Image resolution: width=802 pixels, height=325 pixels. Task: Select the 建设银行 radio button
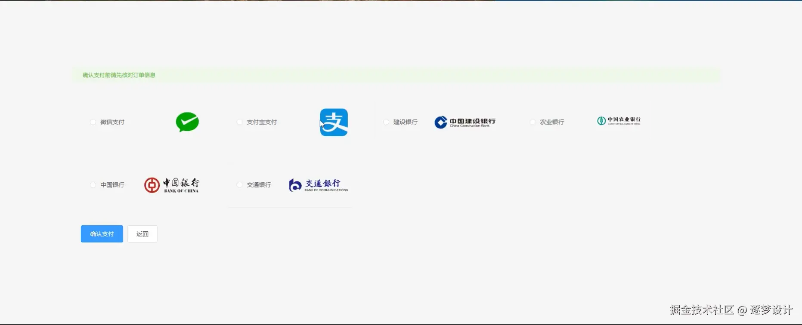click(x=386, y=122)
